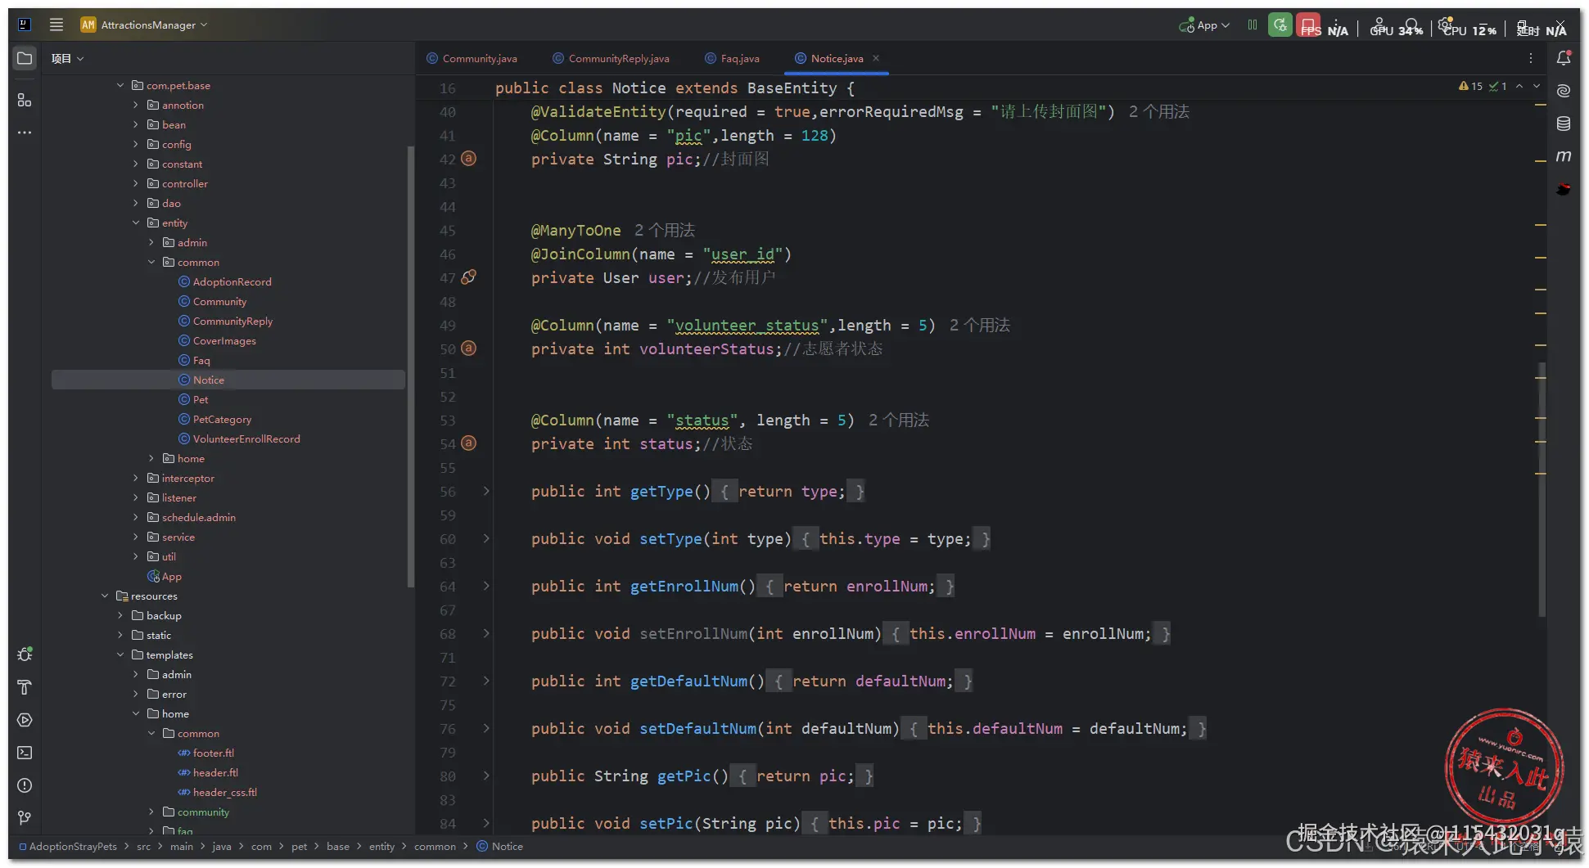Click the gutter icon on line 50
This screenshot has width=1589, height=868.
(x=468, y=349)
